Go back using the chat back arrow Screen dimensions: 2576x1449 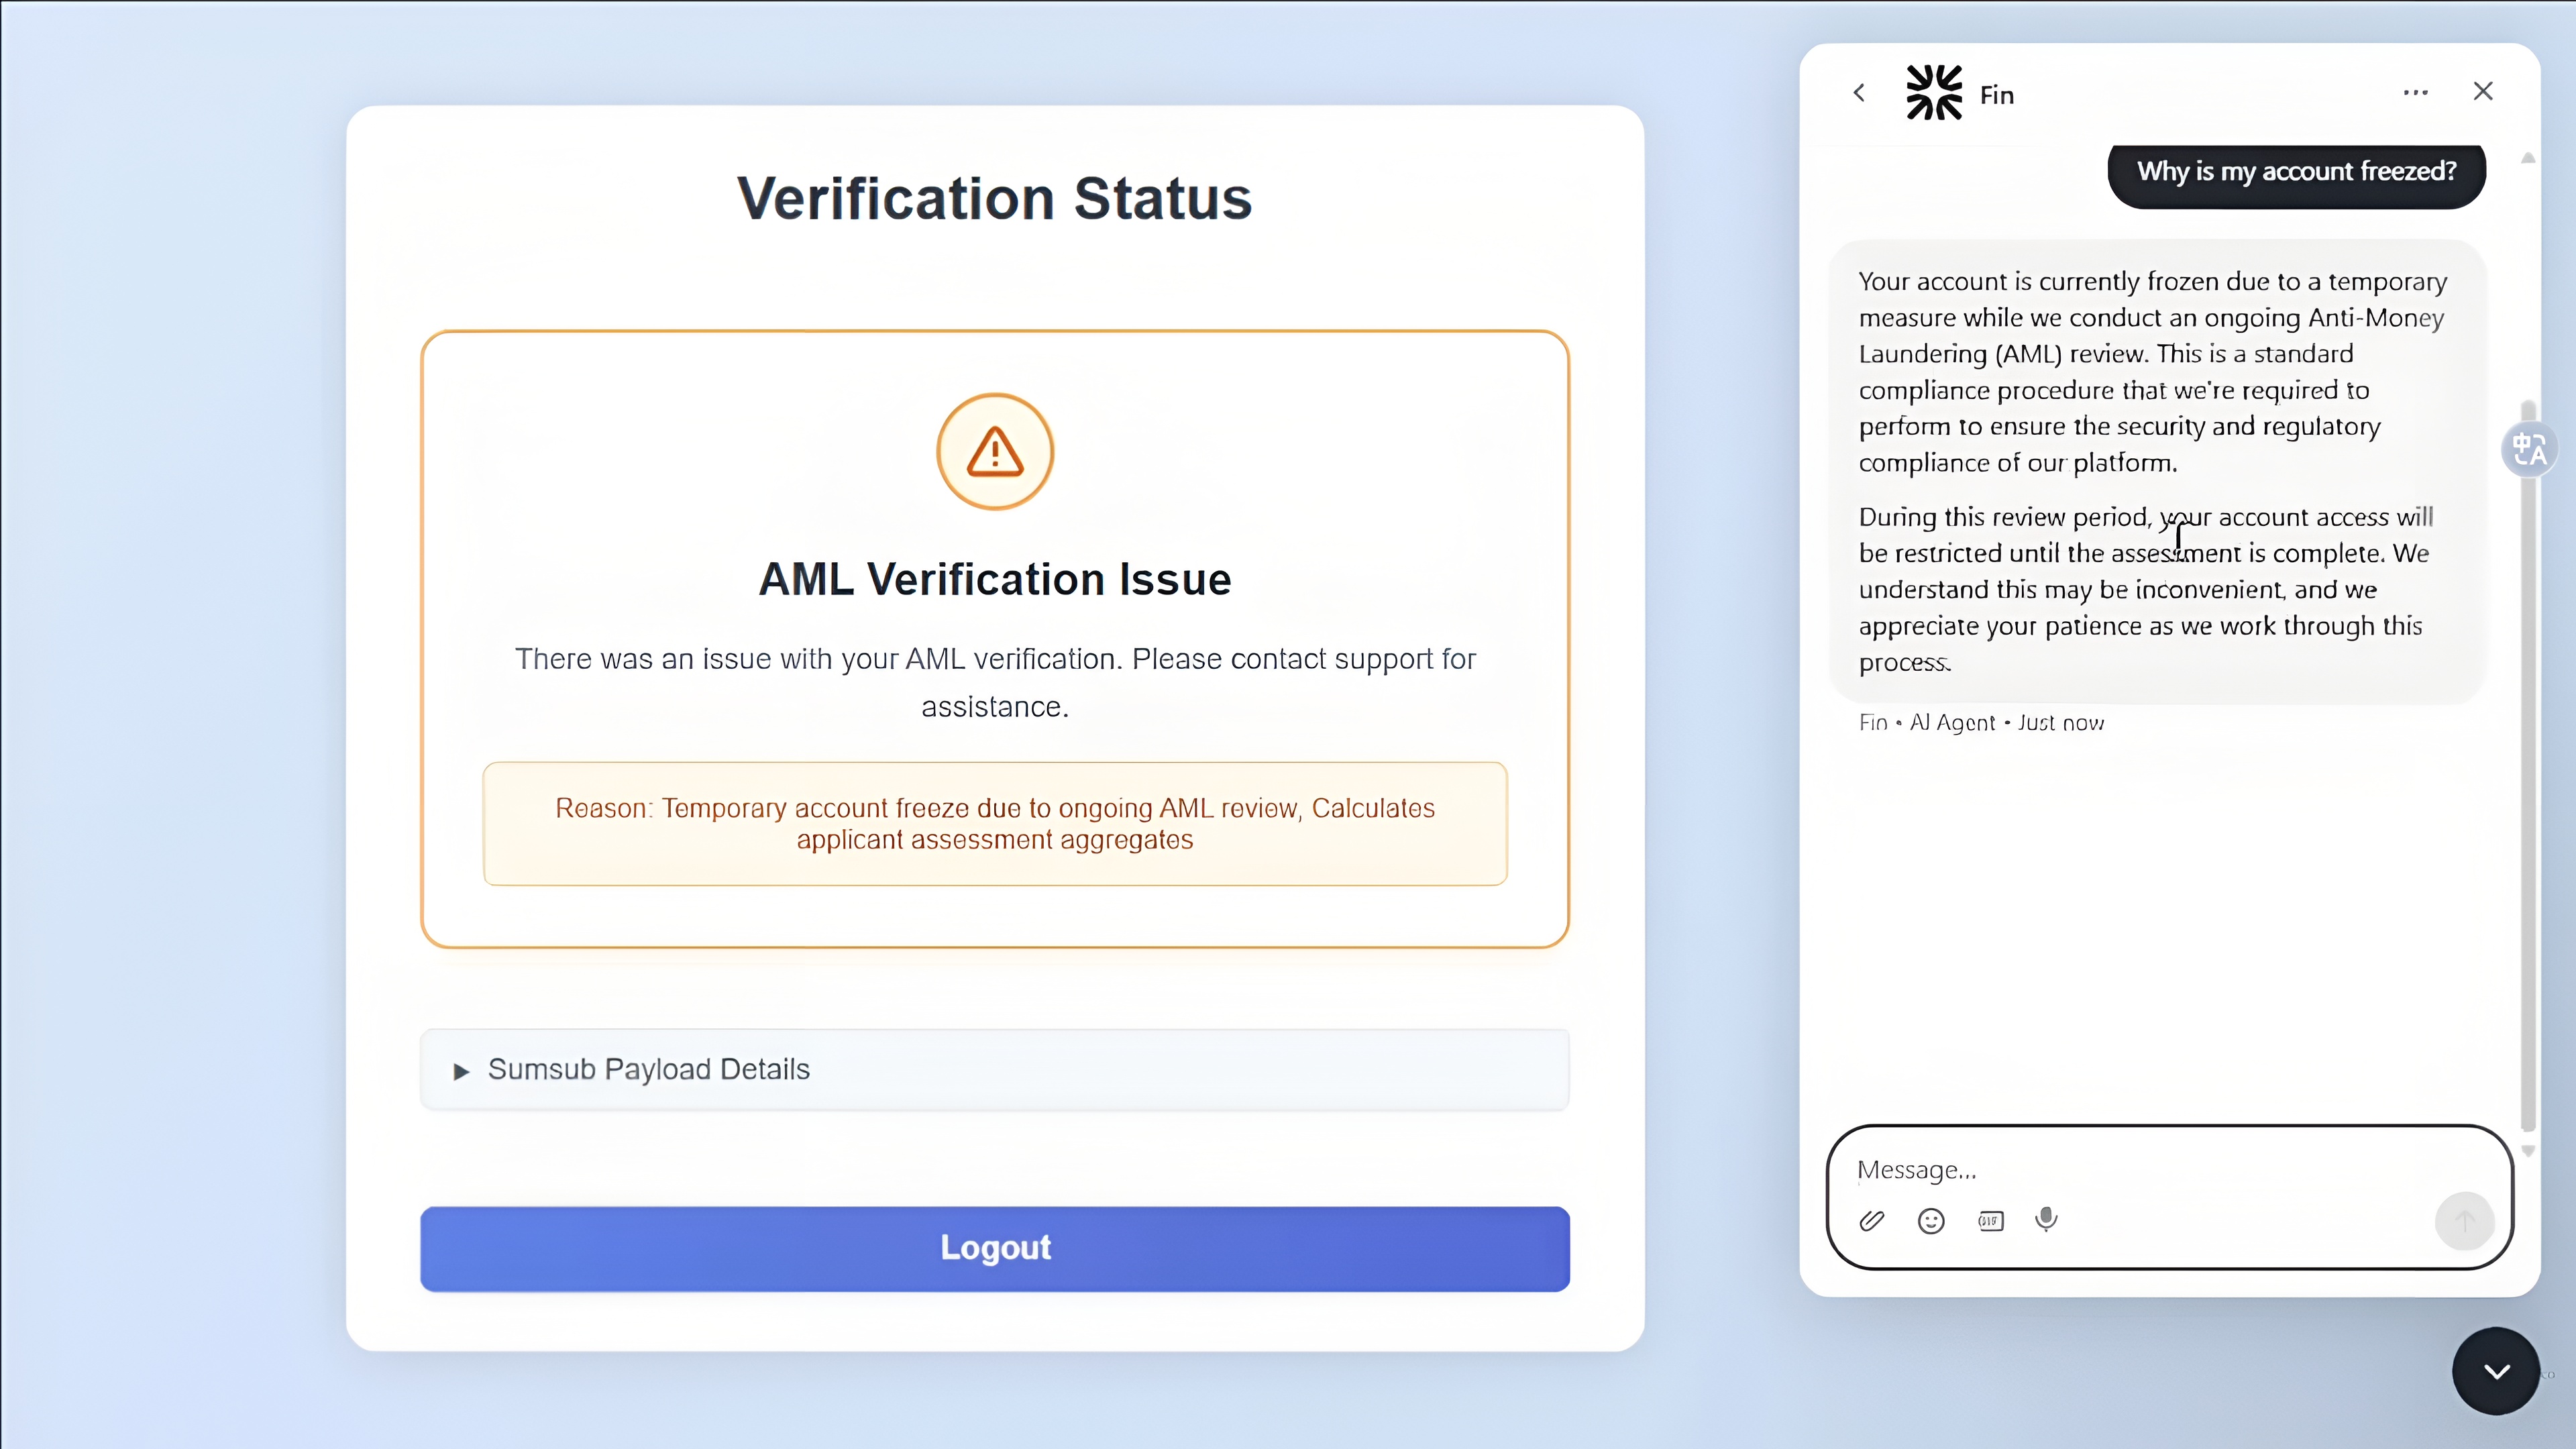[x=1859, y=93]
